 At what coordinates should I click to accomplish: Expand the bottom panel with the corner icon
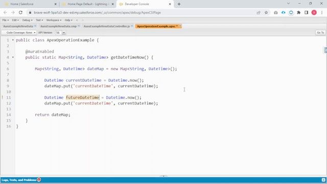pos(323,180)
